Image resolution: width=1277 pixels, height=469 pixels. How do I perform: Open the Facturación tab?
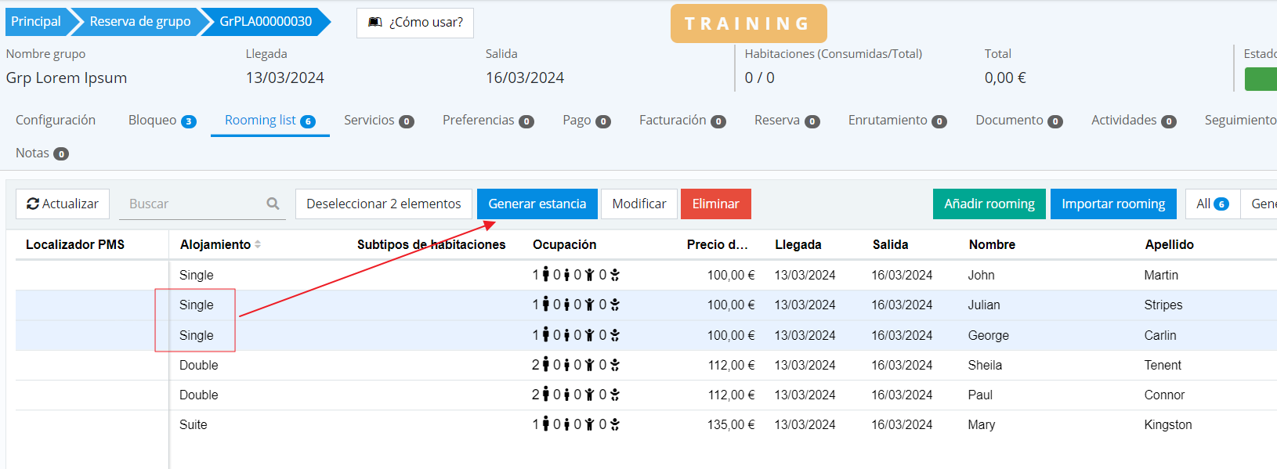click(x=672, y=120)
